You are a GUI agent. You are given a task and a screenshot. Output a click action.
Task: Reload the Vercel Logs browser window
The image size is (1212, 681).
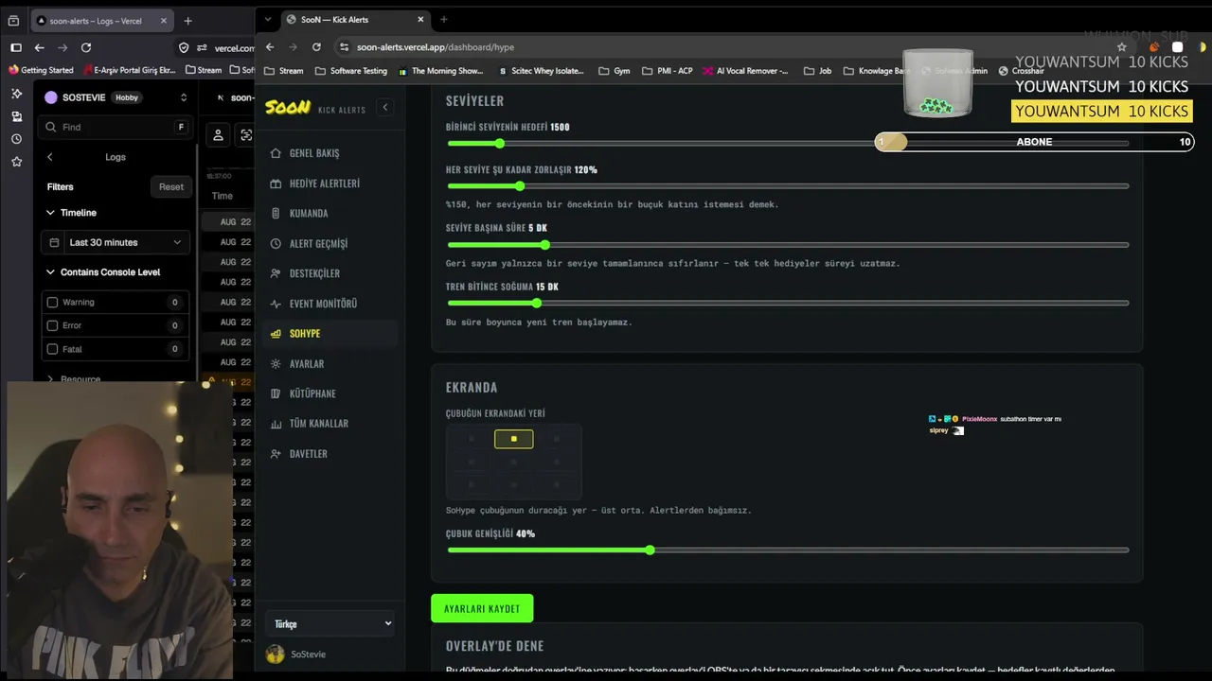pyautogui.click(x=86, y=47)
